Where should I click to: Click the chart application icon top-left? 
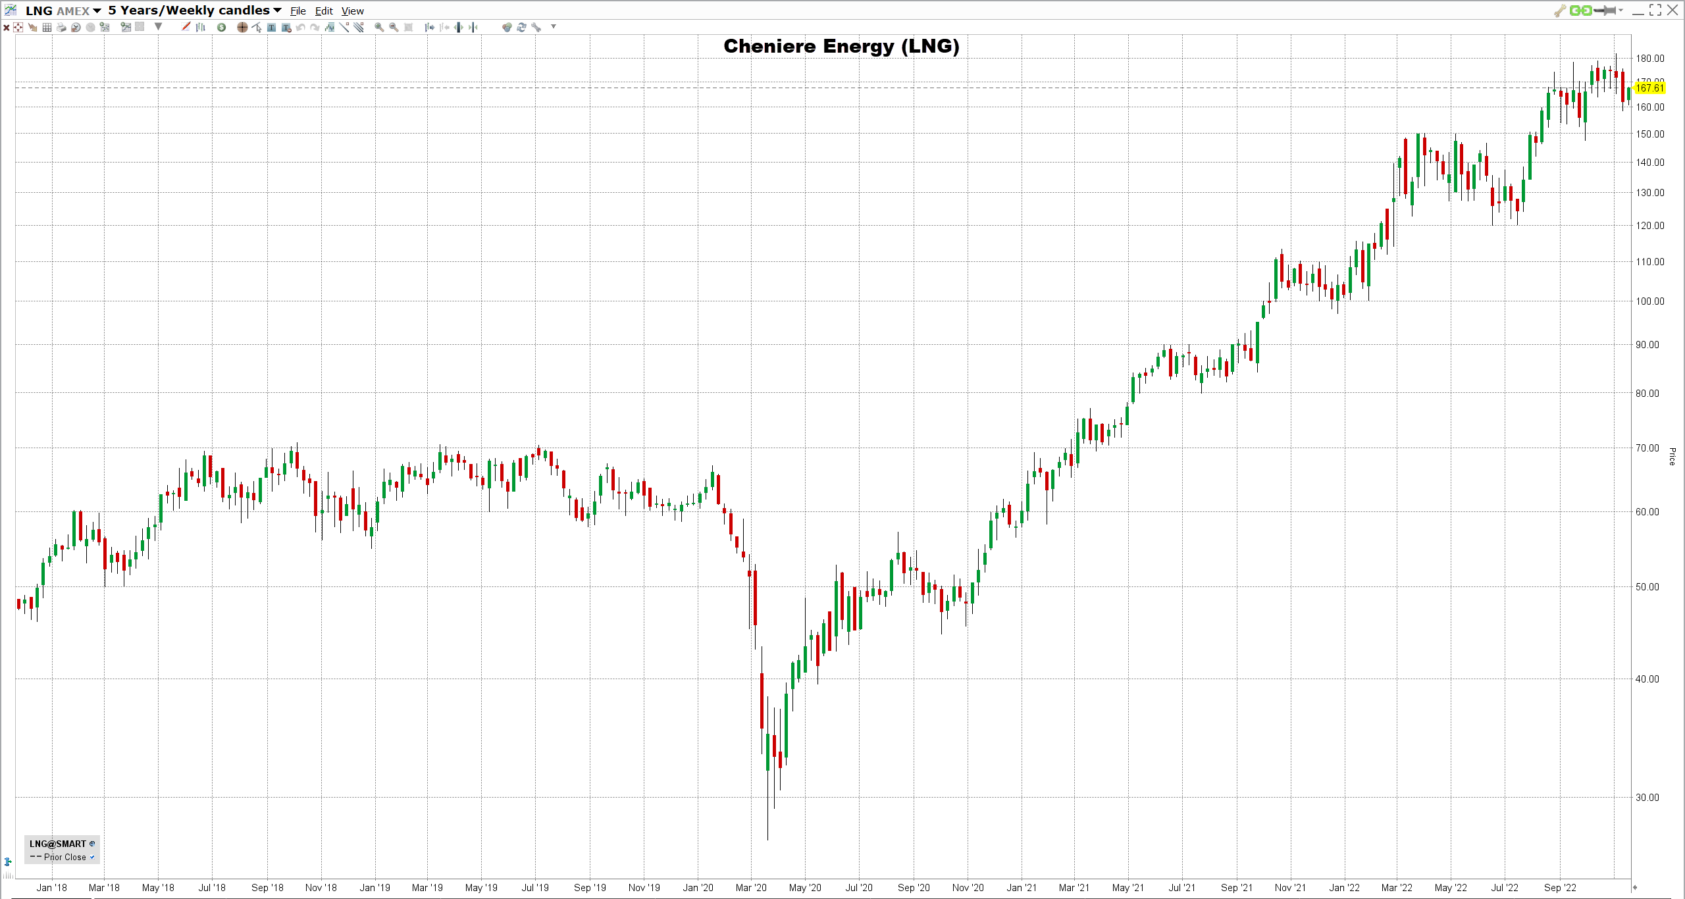[x=11, y=10]
